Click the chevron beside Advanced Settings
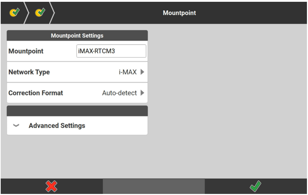The image size is (308, 195). pos(17,126)
